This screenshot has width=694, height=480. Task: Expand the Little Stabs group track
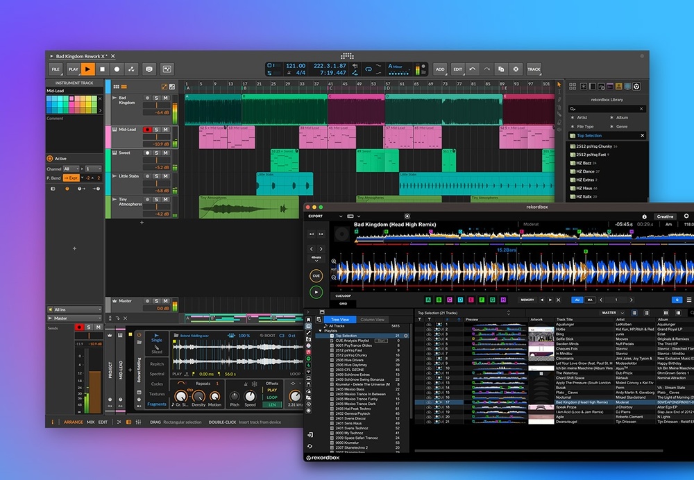(x=115, y=176)
